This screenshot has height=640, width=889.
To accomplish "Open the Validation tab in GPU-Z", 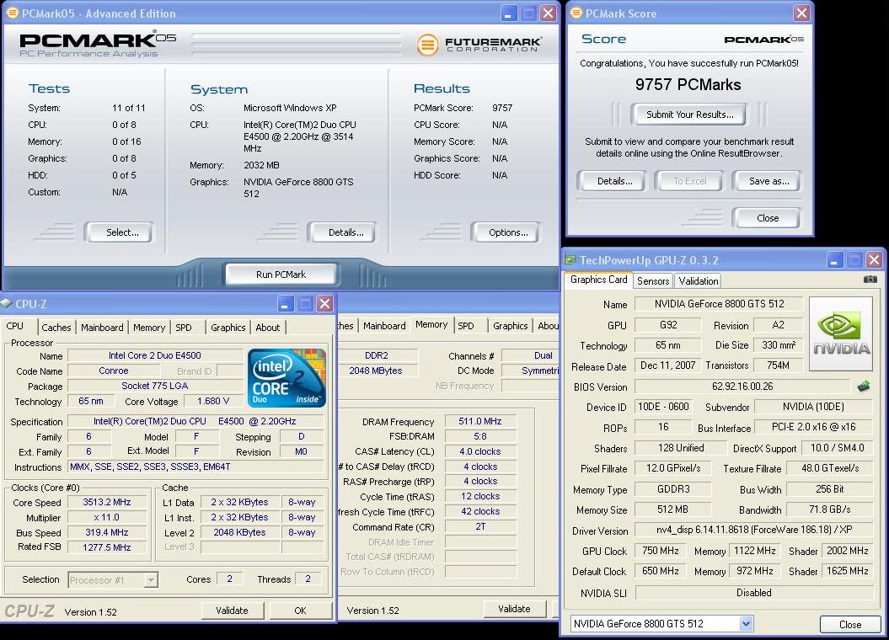I will 699,280.
